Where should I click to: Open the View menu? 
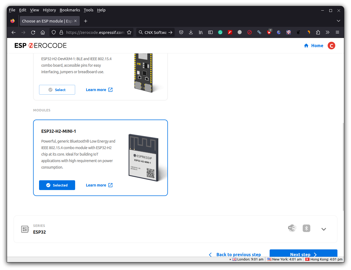(x=34, y=10)
